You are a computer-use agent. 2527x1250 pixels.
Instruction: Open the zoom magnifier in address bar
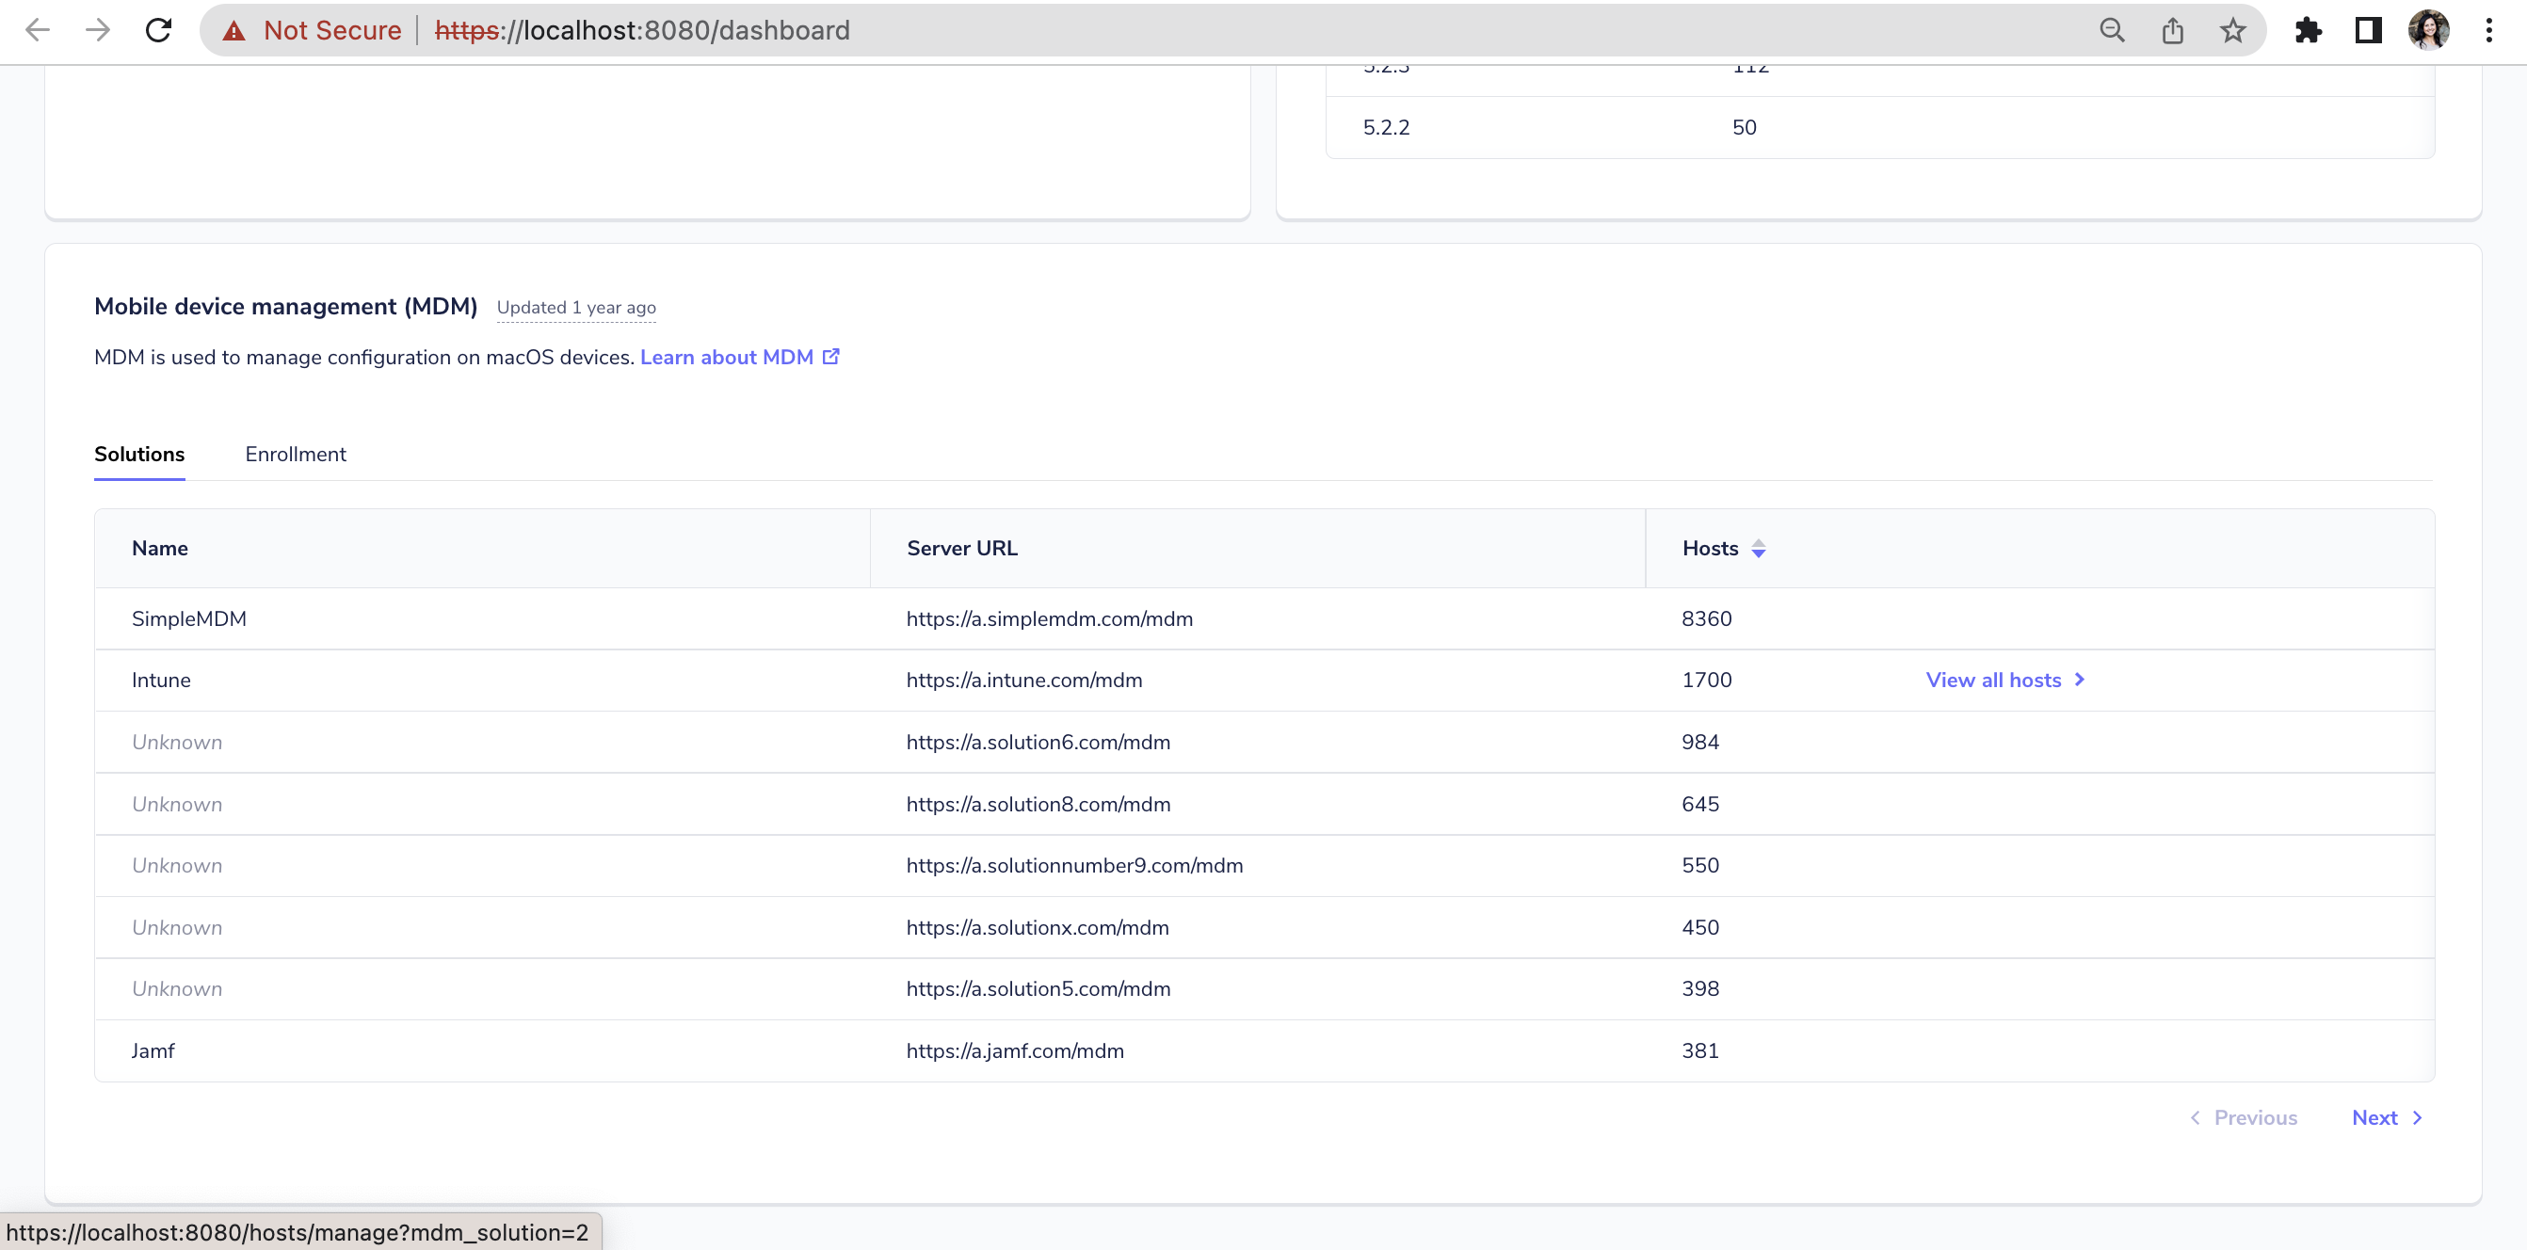coord(2111,30)
